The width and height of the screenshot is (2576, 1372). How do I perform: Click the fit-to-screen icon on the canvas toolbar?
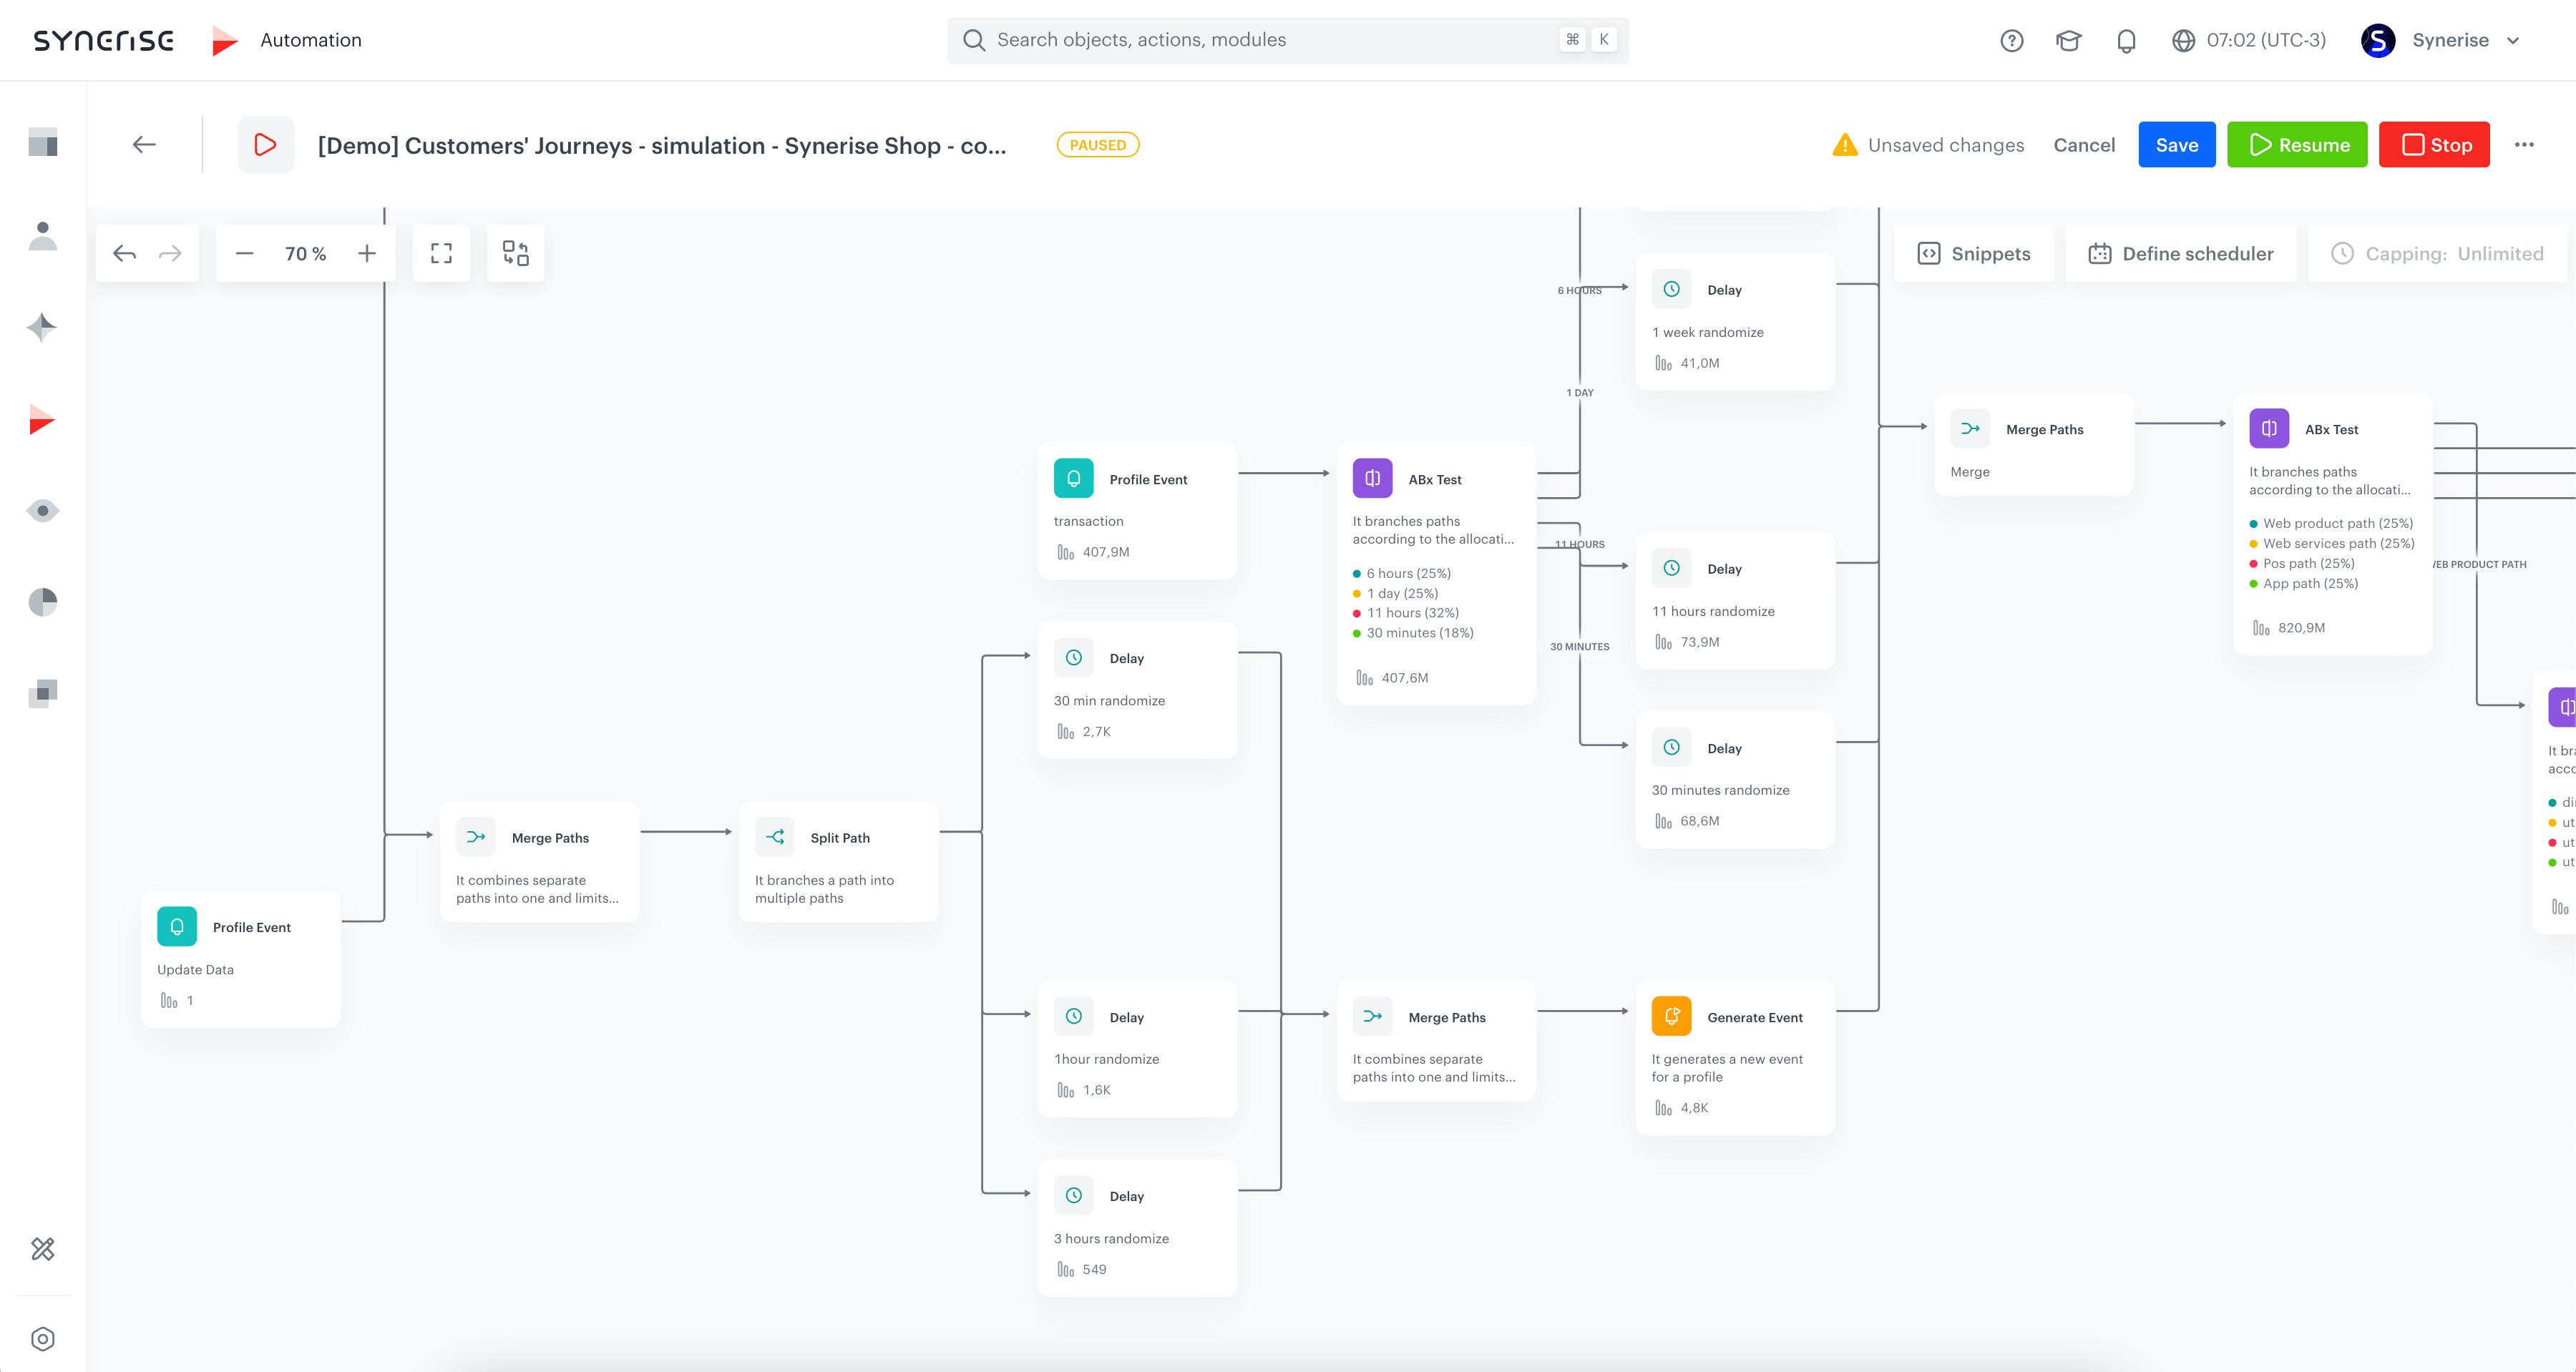tap(441, 253)
